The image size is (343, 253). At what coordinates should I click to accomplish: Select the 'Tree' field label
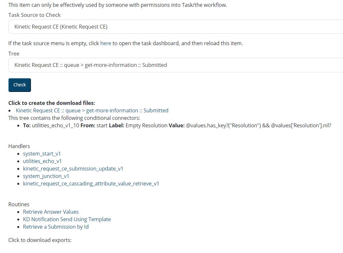click(14, 54)
